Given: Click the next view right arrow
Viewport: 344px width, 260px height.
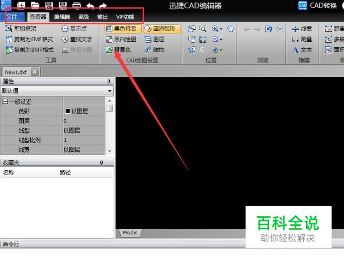Looking at the screenshot, I should pyautogui.click(x=258, y=29).
